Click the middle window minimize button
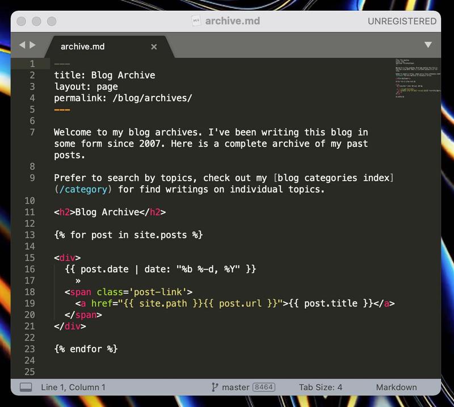 37,21
